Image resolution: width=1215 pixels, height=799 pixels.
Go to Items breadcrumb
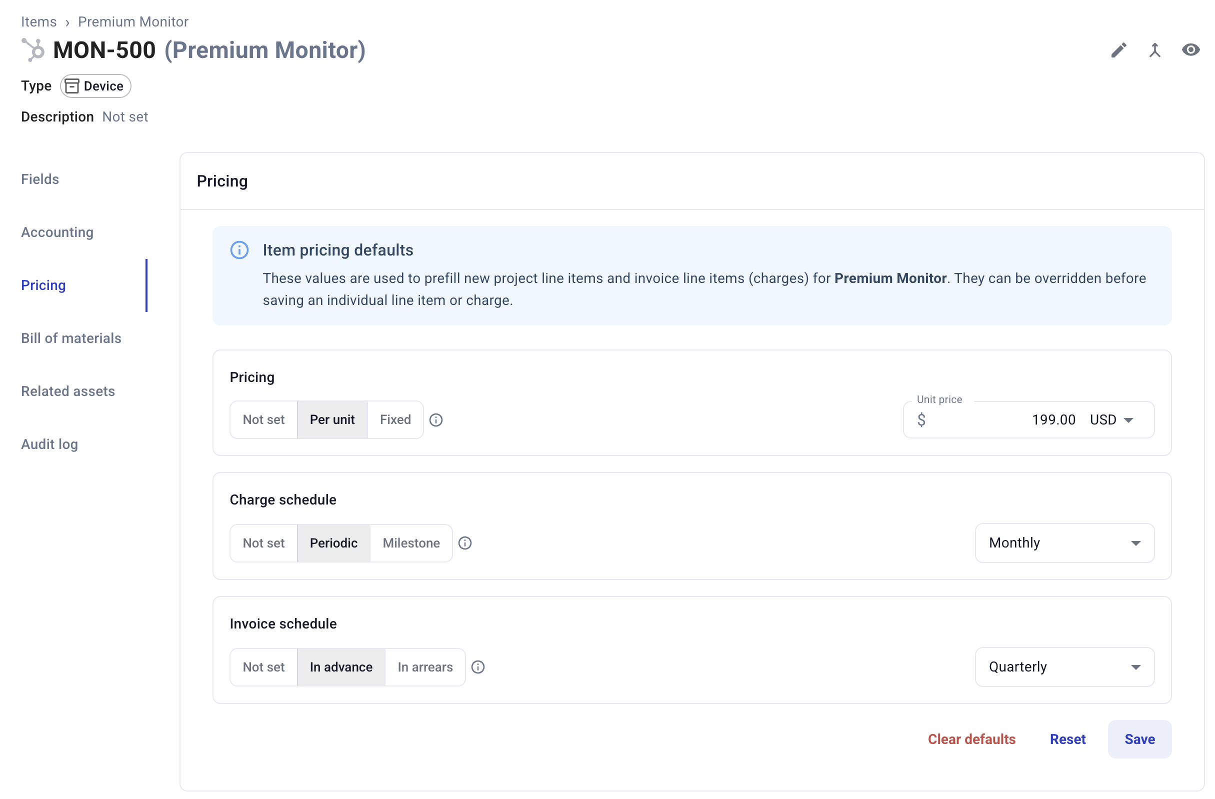pos(39,22)
